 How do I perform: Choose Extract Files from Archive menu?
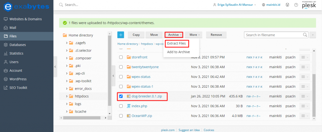tap(176, 43)
